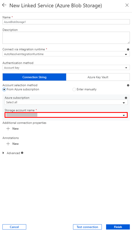The image size is (132, 232).
Task: Open Storage account name dropdown
Action: (66, 115)
